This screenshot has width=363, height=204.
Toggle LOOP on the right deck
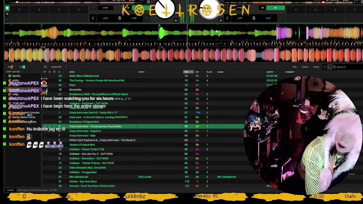pos(268,18)
